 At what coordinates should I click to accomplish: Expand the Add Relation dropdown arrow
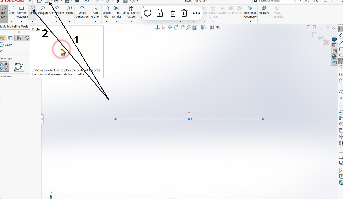[95, 22]
